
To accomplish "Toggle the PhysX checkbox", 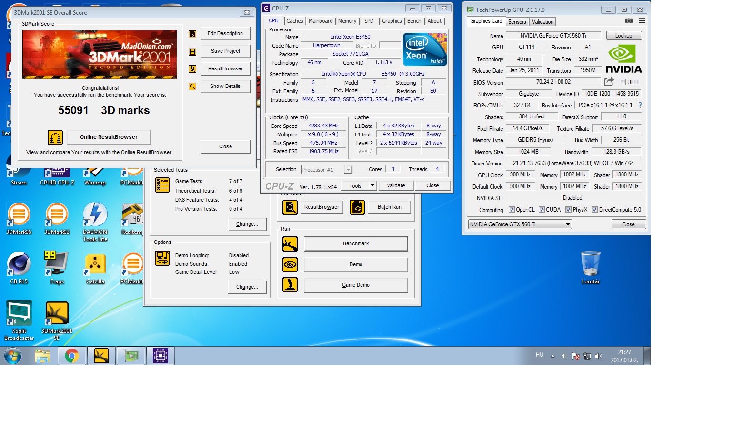I will tap(568, 210).
